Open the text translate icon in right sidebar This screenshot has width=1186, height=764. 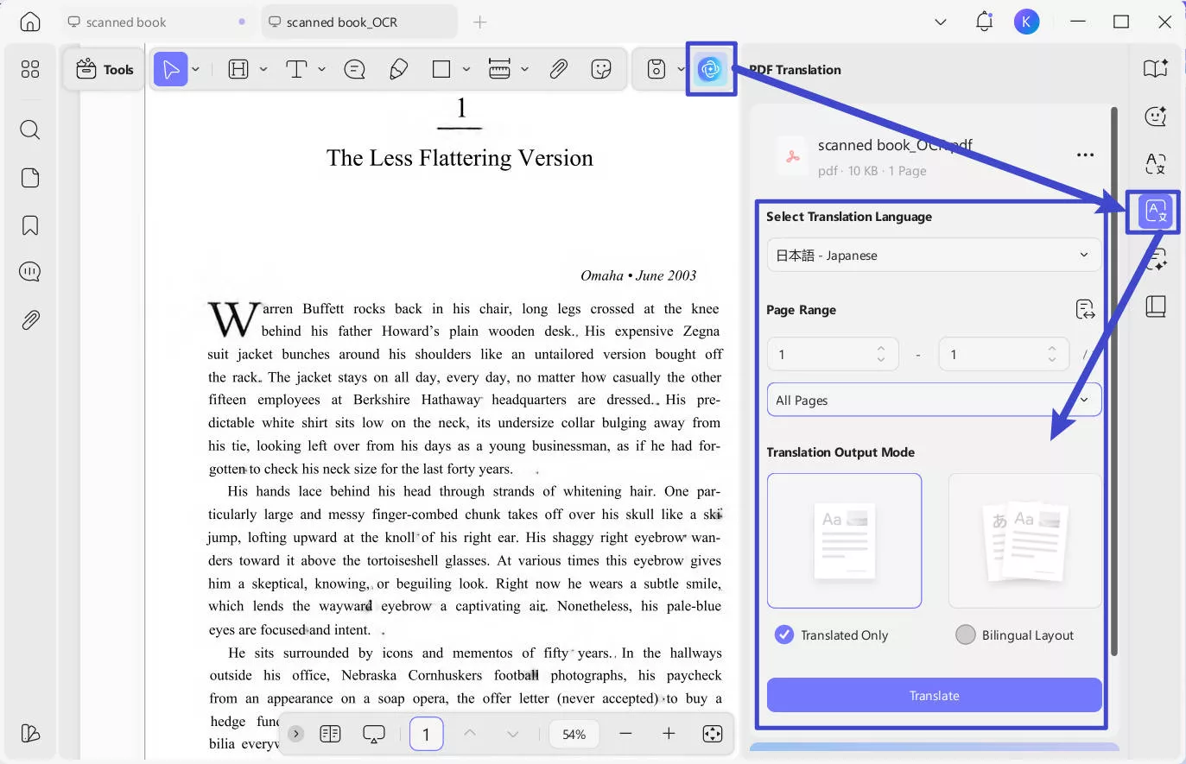coord(1156,163)
